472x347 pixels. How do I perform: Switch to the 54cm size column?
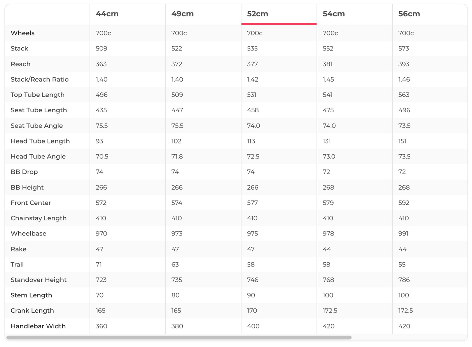[334, 14]
